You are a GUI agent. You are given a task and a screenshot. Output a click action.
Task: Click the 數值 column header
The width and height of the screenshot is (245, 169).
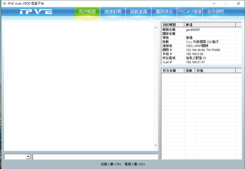pyautogui.click(x=210, y=25)
